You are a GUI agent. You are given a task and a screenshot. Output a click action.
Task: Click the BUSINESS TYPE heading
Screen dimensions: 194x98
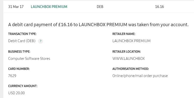19,52
